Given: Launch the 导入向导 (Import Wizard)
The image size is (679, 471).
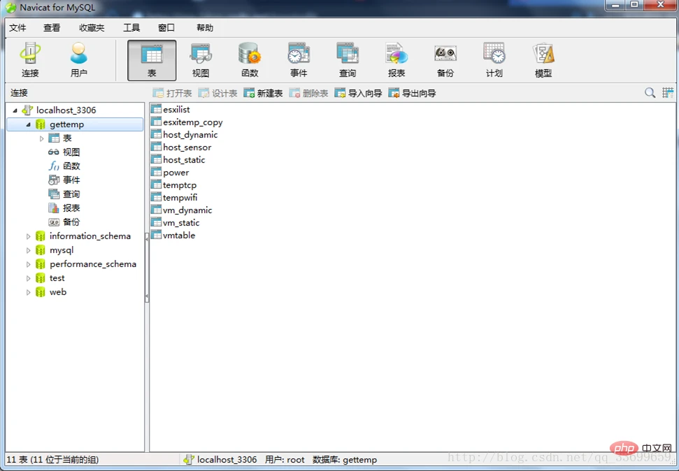Looking at the screenshot, I should [359, 93].
